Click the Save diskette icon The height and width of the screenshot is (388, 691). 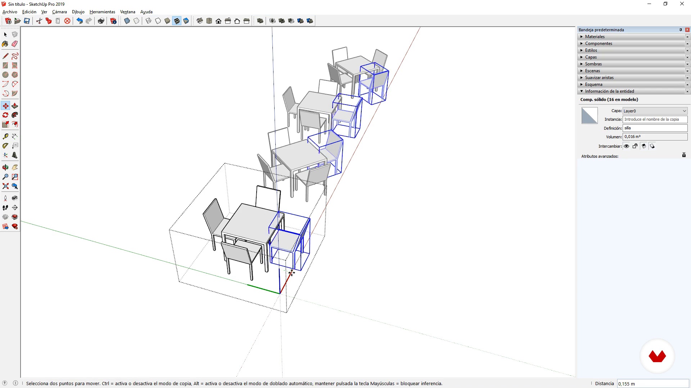pos(27,21)
